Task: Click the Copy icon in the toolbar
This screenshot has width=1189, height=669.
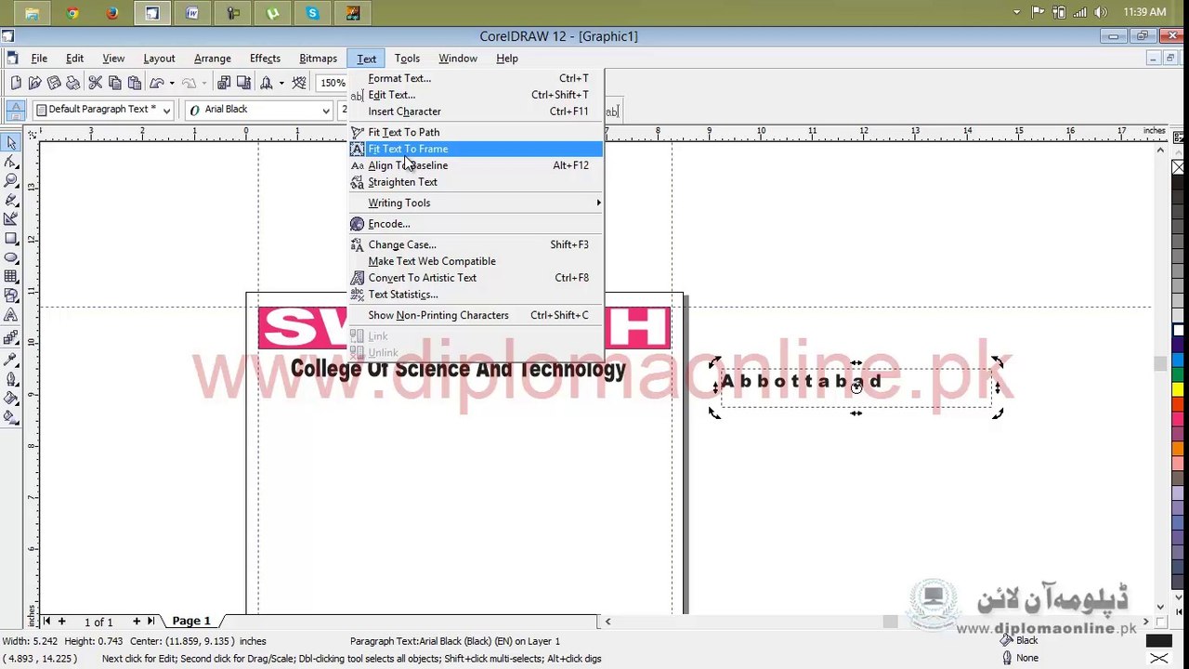Action: point(115,83)
